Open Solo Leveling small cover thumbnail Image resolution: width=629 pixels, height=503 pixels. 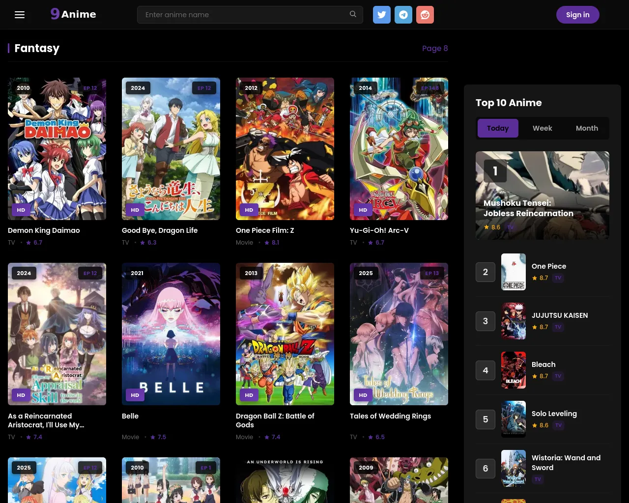click(514, 419)
